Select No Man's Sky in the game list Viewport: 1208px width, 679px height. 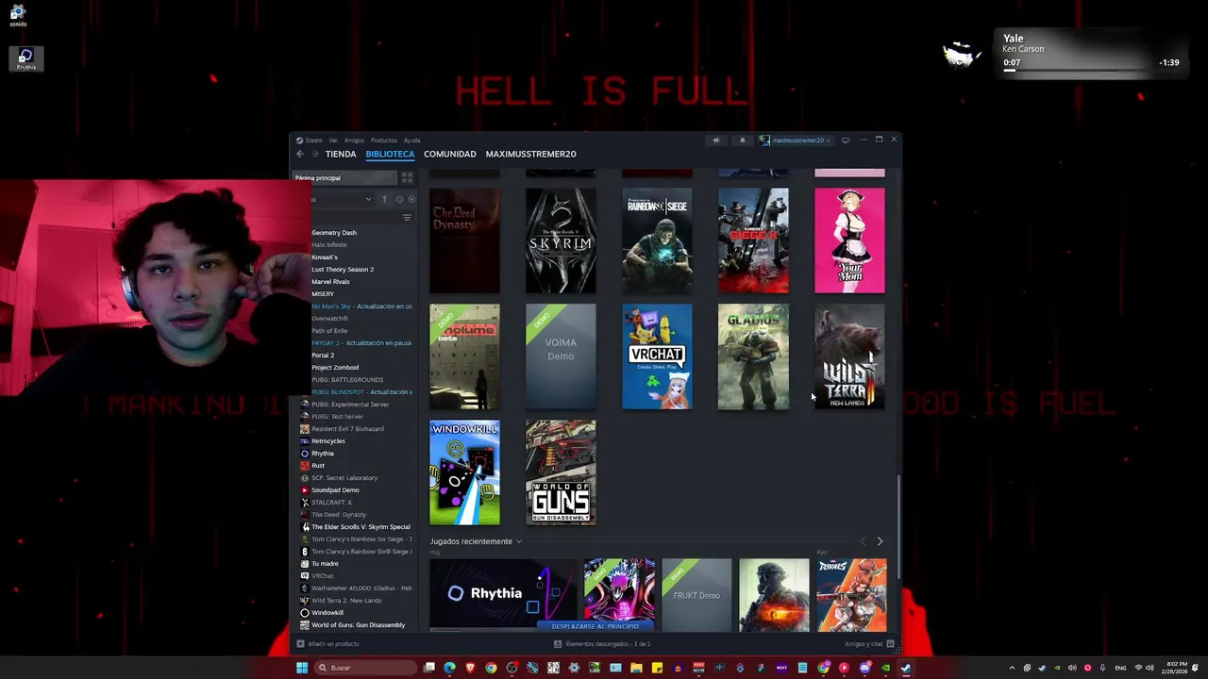coord(361,306)
